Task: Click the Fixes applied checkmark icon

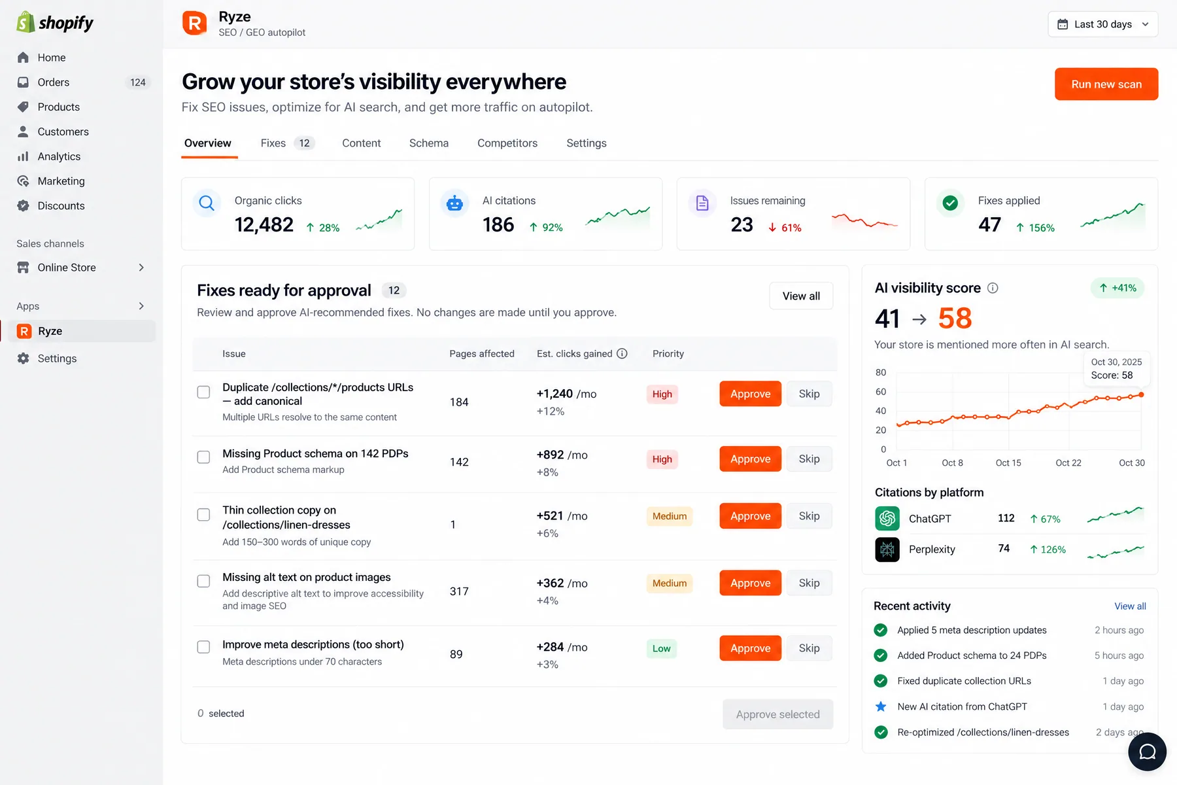Action: 950,203
